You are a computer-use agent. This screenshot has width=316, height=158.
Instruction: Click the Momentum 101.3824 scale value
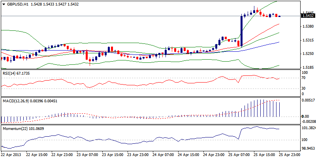click(x=308, y=128)
